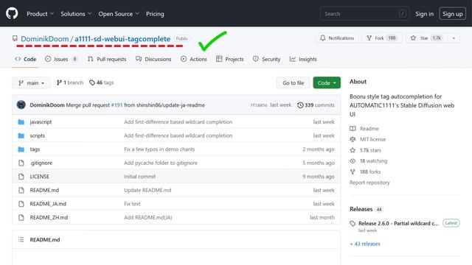Click the LICENSE file icon
Image resolution: width=472 pixels, height=265 pixels.
tap(21, 177)
